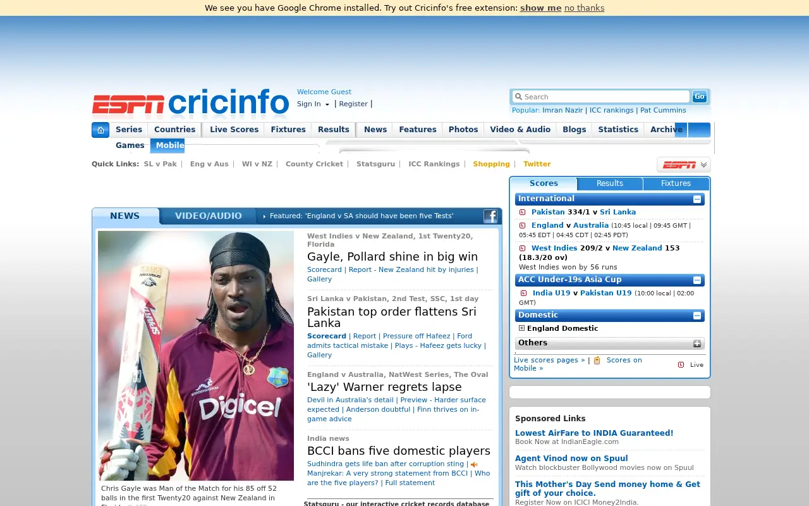Open the News menu item
The width and height of the screenshot is (809, 506).
(375, 130)
